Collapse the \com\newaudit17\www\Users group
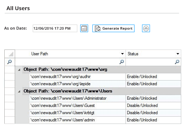Viewport: 187px width, 138px height. tap(19, 91)
